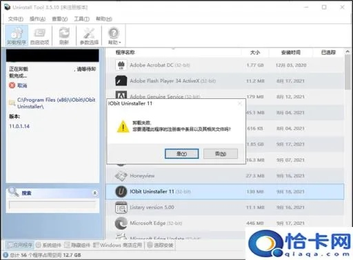Viewport: 353px width, 260px height.
Task: Switch to the 系统组件 system components tab
Action: (x=49, y=245)
